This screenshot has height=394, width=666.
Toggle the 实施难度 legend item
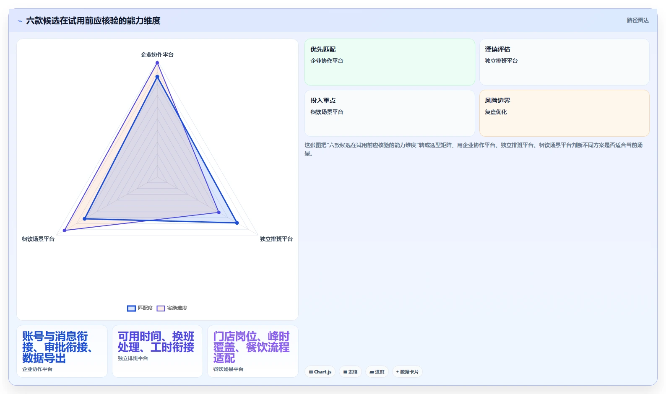coord(172,308)
